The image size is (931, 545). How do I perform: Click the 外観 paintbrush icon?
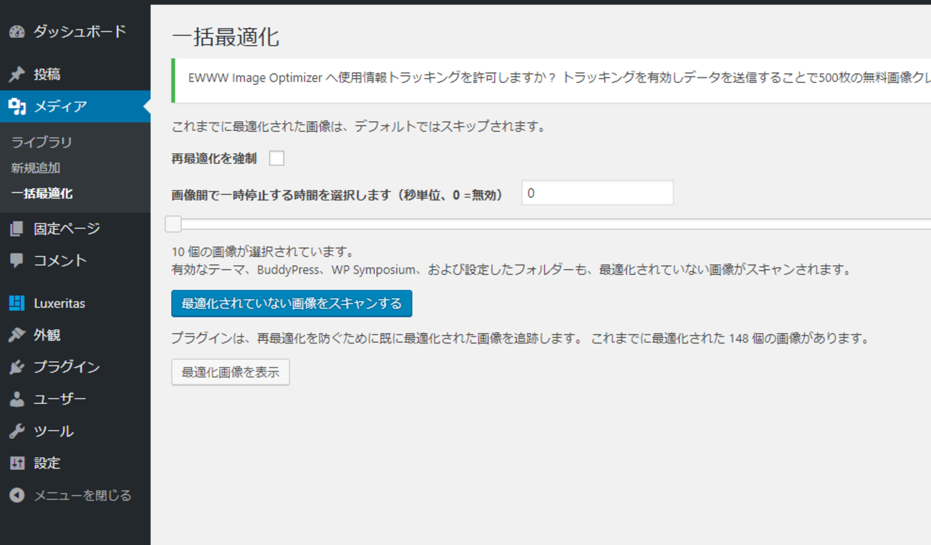17,335
